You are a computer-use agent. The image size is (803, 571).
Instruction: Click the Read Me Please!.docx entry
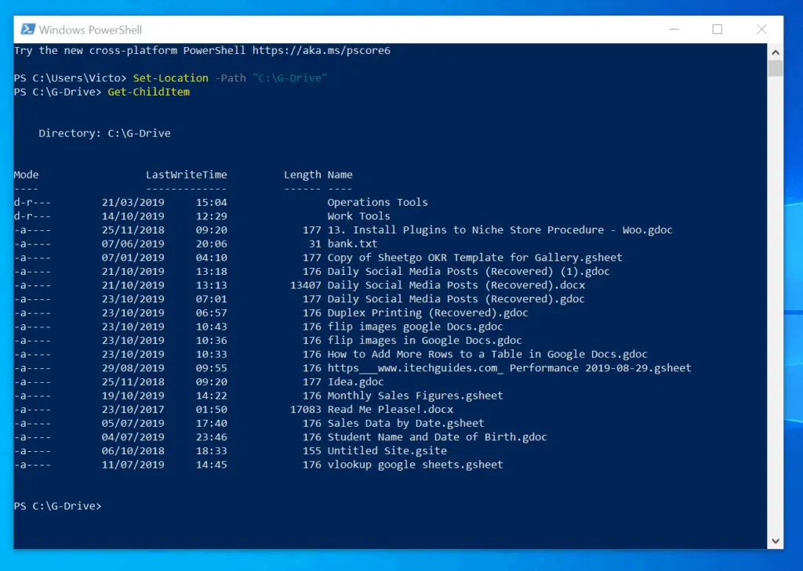click(x=391, y=410)
